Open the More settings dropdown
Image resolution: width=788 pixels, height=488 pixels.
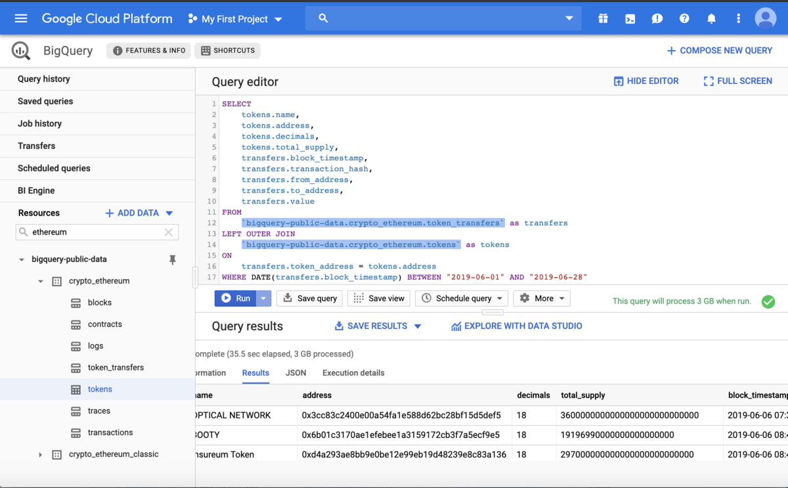pos(542,298)
